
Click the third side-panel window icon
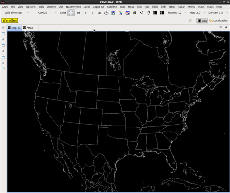(x=3, y=57)
